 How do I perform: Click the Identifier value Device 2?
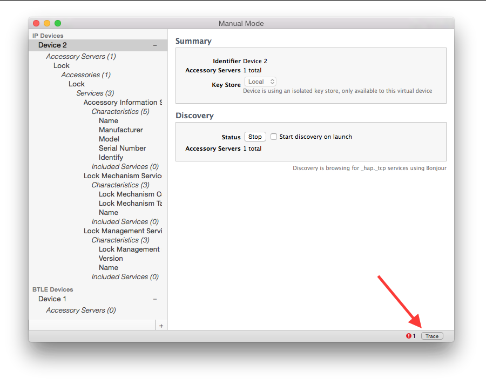255,61
